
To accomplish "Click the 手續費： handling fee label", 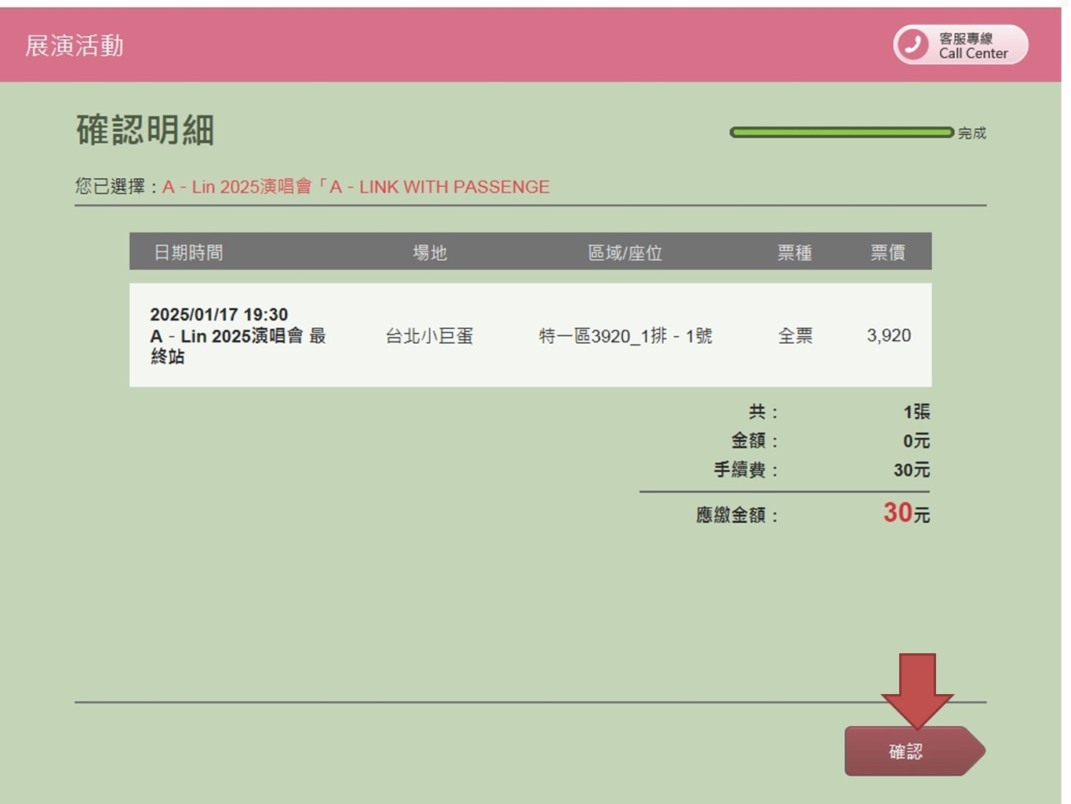I will pyautogui.click(x=745, y=470).
